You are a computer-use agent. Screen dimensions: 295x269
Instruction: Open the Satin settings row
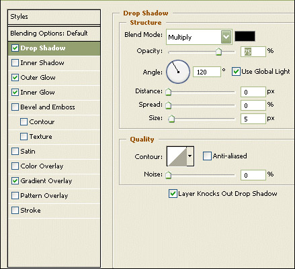(x=54, y=152)
